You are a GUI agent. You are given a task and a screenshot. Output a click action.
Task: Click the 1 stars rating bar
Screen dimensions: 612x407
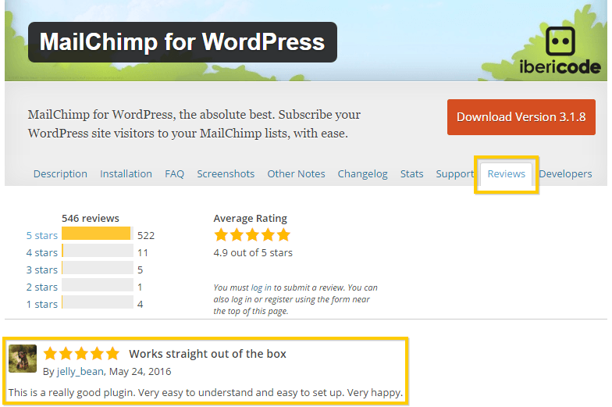tap(98, 302)
